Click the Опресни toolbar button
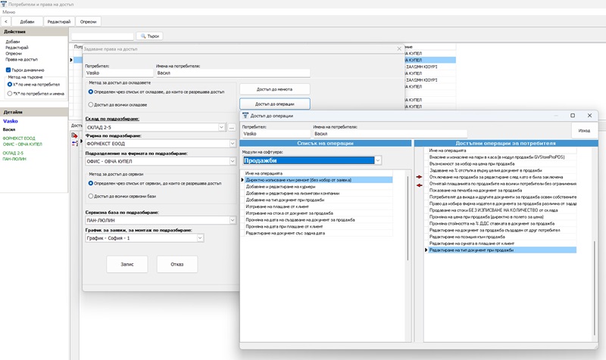Screen dimensions: 606x360 click(88, 22)
